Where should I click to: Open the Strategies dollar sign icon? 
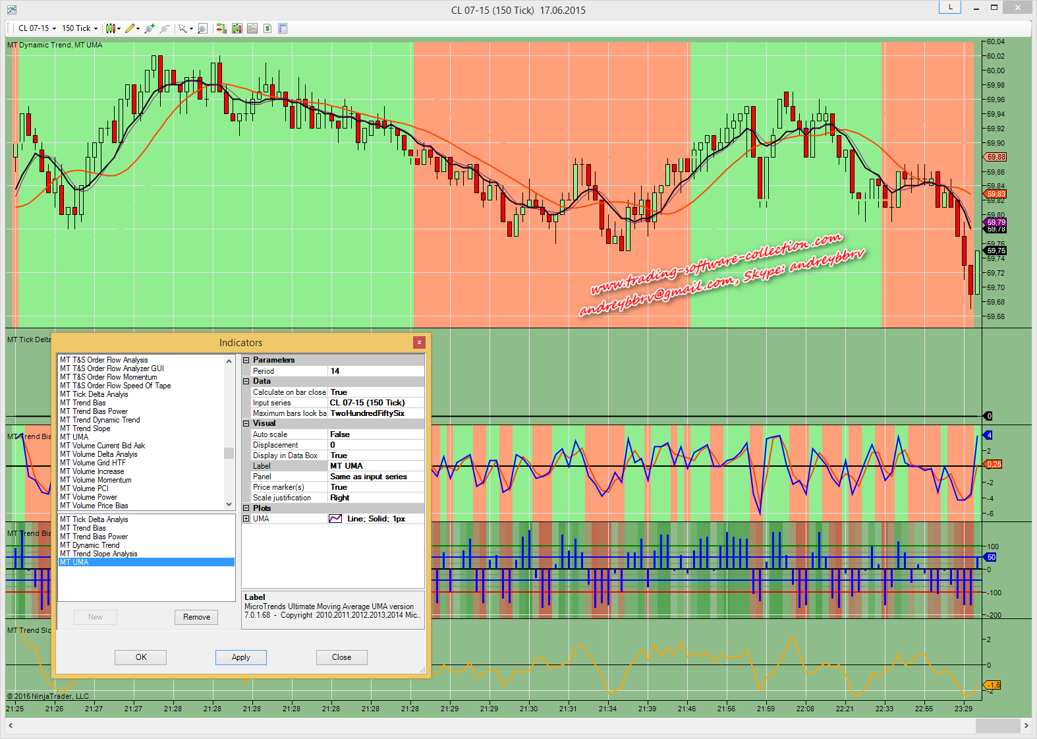coord(267,28)
